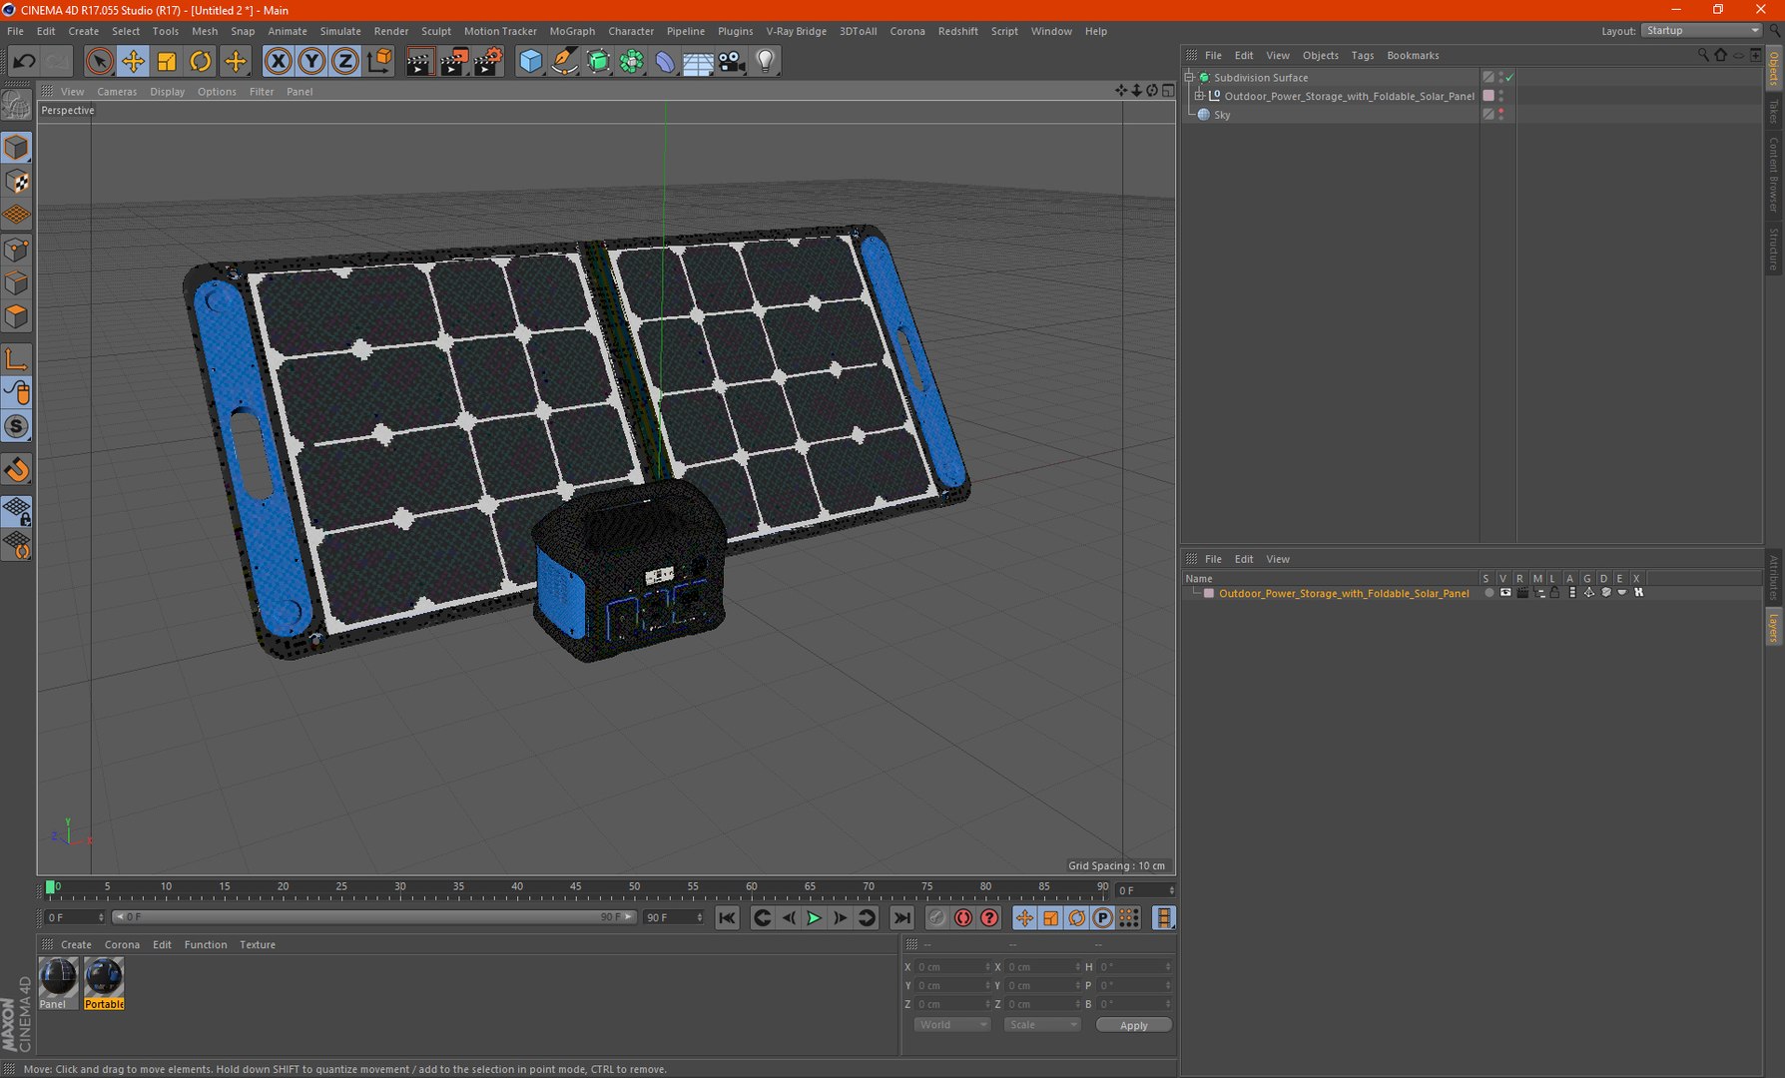Add a Cube primitive object
Screen dimensions: 1785x1078
point(531,62)
